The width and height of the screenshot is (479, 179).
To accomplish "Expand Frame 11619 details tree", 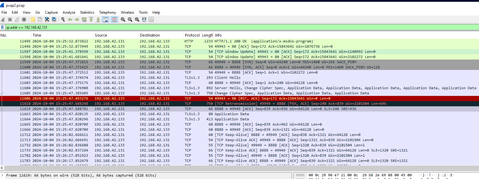I will (x=3, y=175).
